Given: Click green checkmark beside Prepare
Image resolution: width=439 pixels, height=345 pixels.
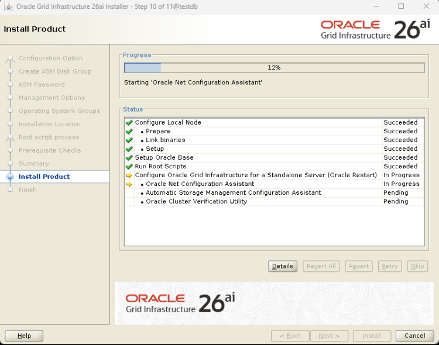Looking at the screenshot, I should pos(129,131).
